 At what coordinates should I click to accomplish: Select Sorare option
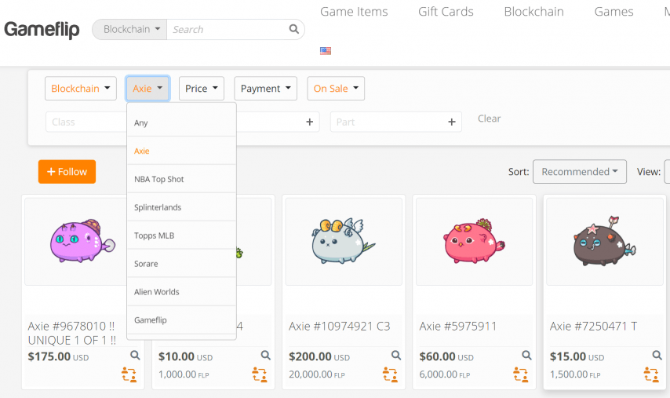point(181,264)
